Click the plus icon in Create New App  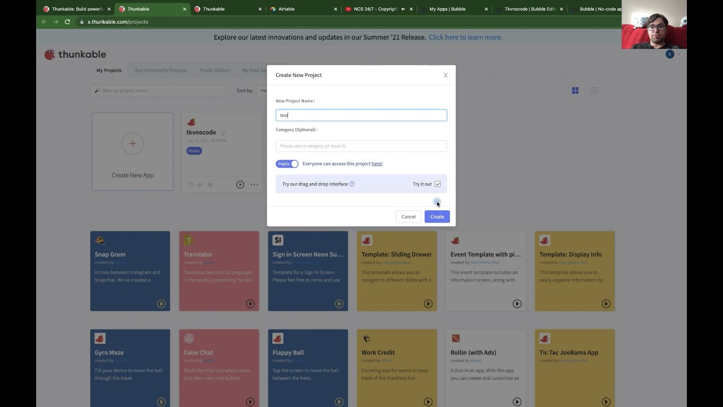133,144
